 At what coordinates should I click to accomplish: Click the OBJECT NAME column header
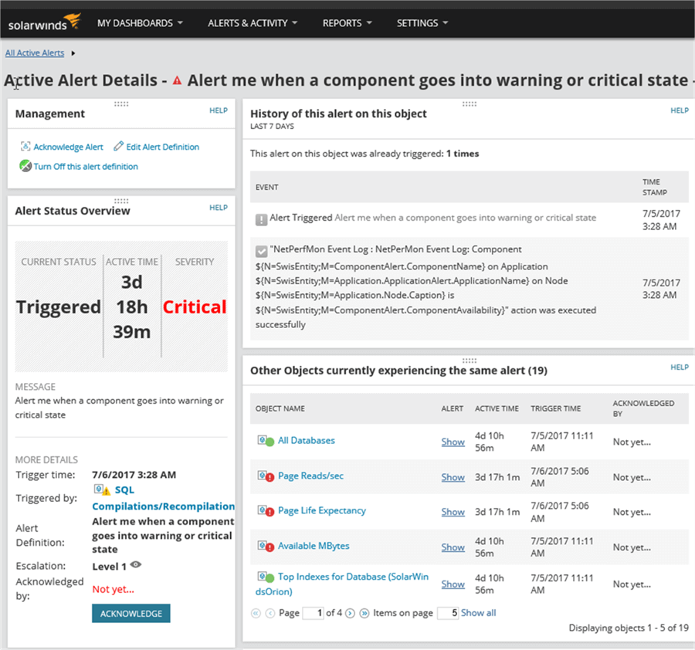pyautogui.click(x=280, y=408)
